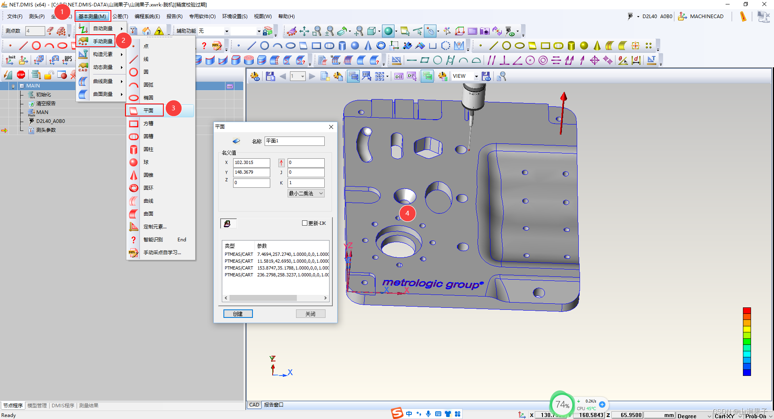Open the 文件(F) menu
The width and height of the screenshot is (774, 419).
click(15, 17)
